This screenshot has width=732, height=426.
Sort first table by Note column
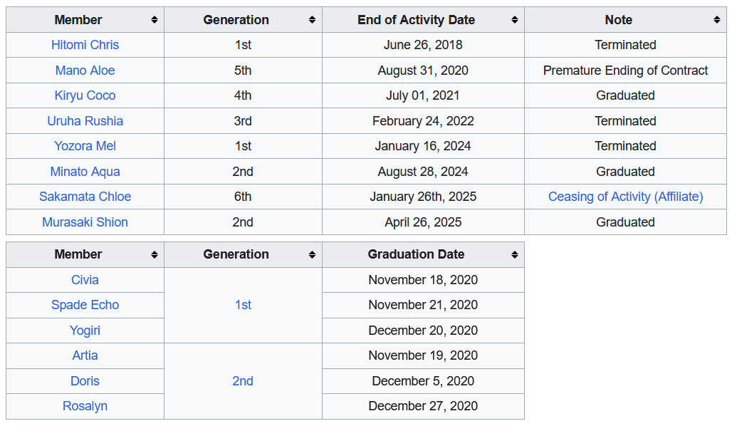click(x=716, y=20)
